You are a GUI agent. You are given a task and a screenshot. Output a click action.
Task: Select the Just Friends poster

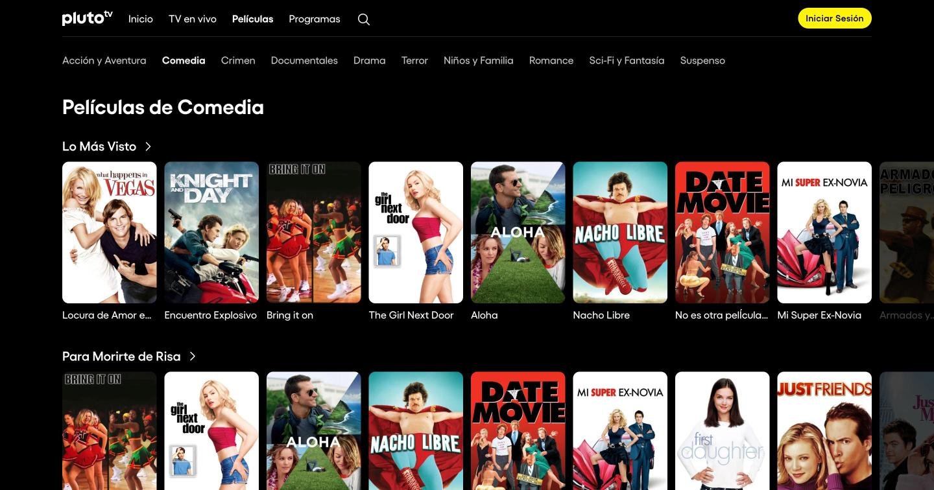[x=825, y=430]
